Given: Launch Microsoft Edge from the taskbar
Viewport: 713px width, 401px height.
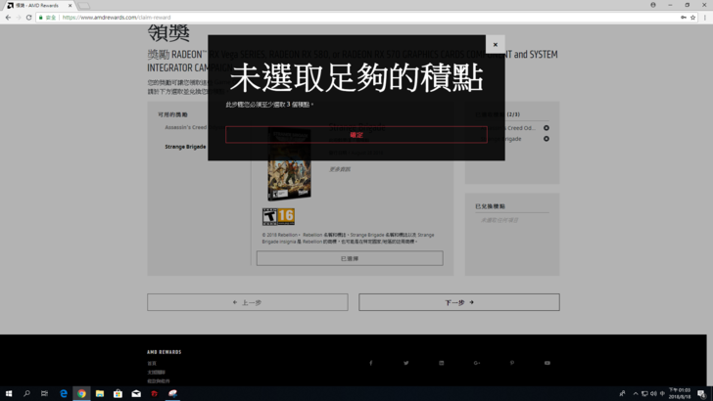Looking at the screenshot, I should [64, 394].
